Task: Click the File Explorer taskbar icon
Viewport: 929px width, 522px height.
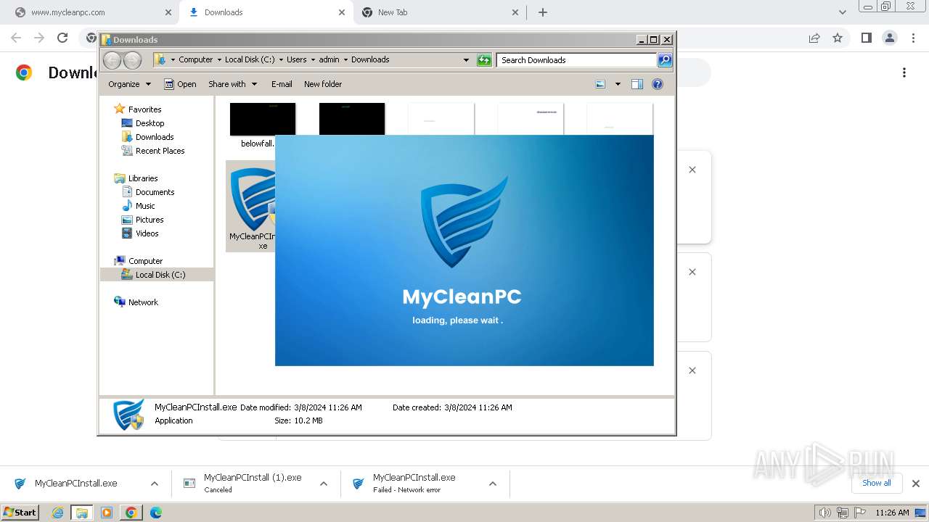Action: point(82,513)
